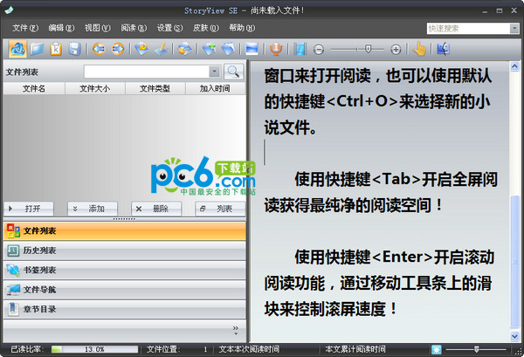Screen dimensions: 524x357
Task: Select the 历史列表 panel tab
Action: [125, 251]
